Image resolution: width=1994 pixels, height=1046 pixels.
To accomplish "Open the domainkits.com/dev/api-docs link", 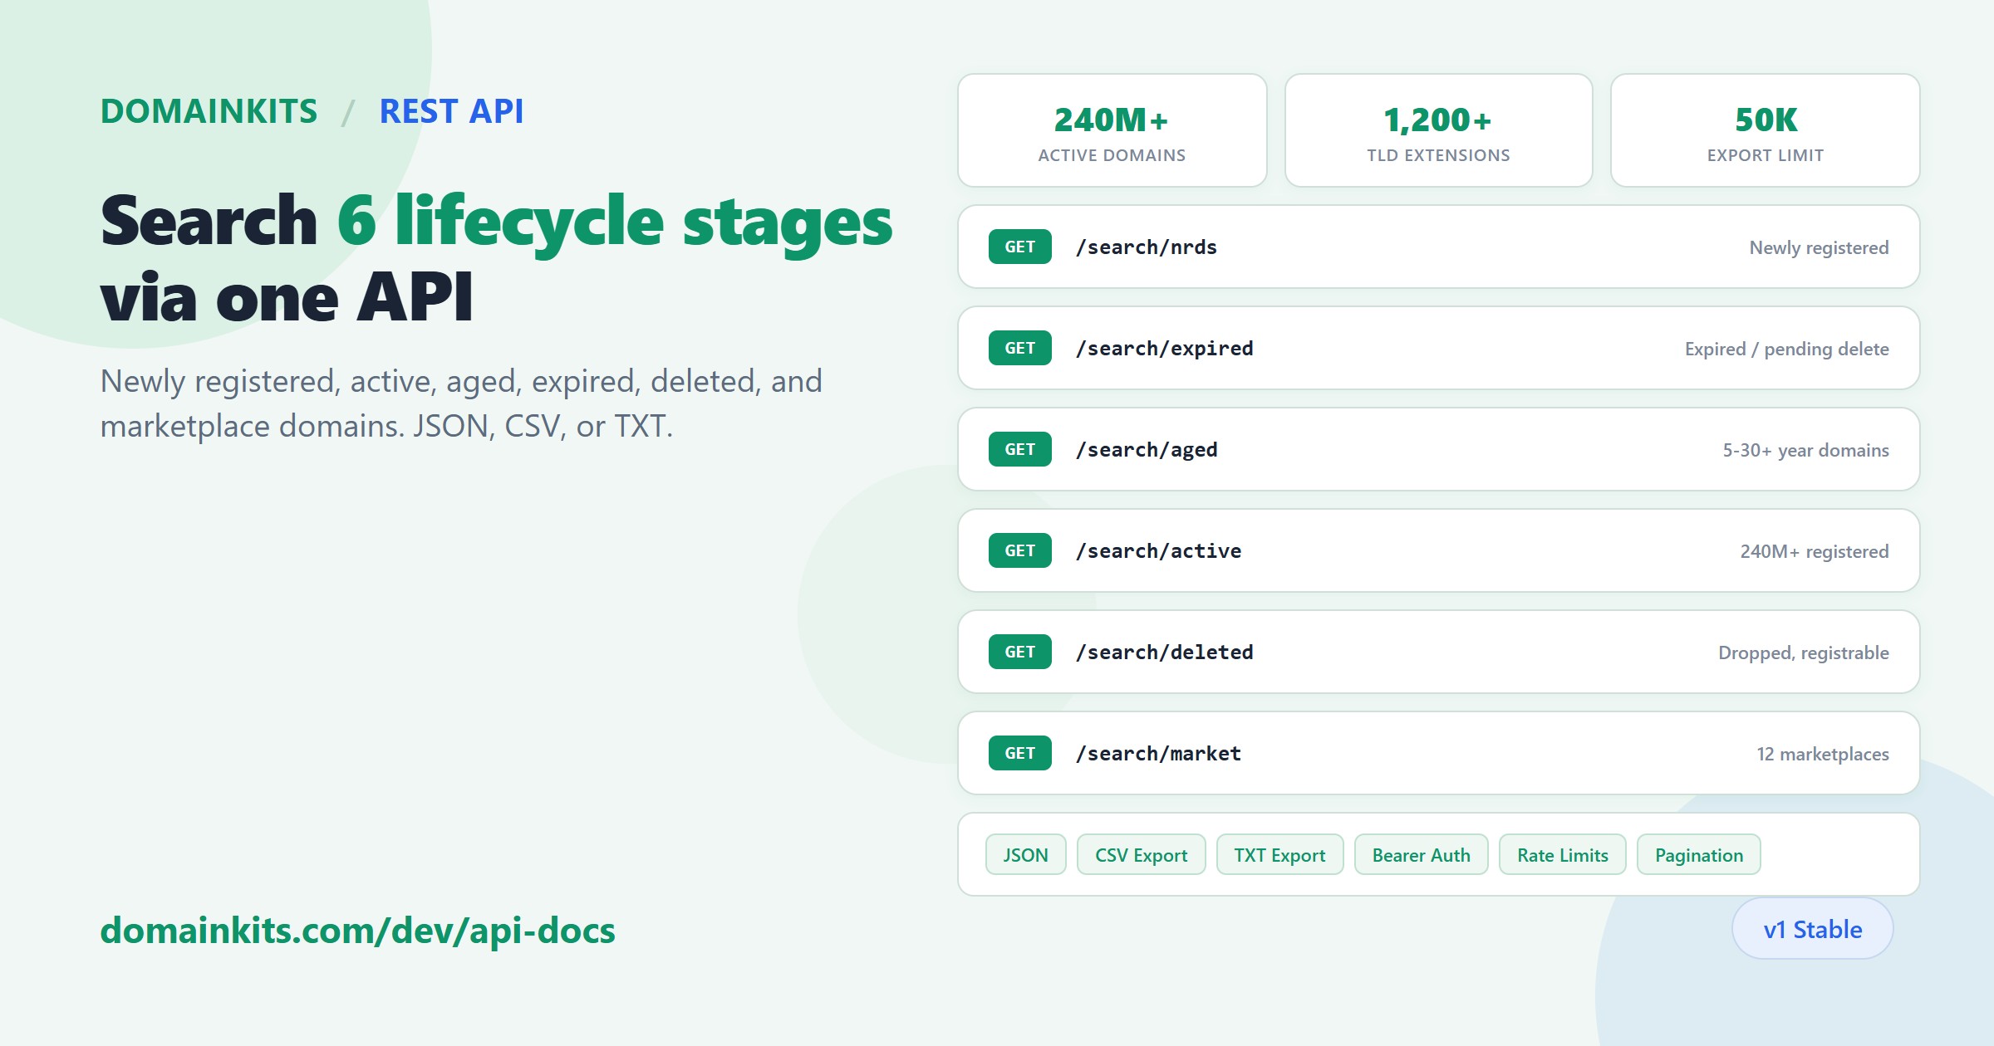I will pos(357,931).
